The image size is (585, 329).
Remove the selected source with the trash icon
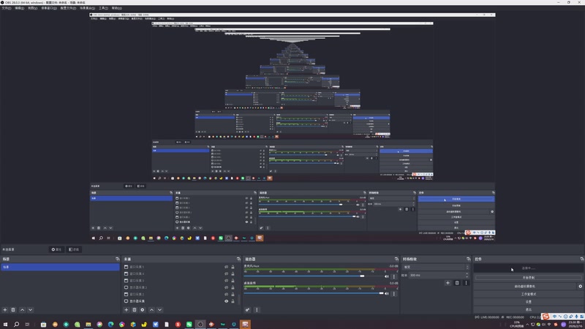point(135,309)
